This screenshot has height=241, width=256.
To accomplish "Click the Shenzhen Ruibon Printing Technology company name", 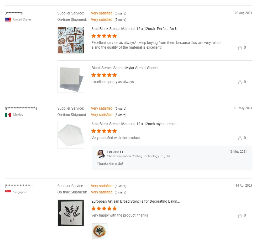I will (x=139, y=156).
